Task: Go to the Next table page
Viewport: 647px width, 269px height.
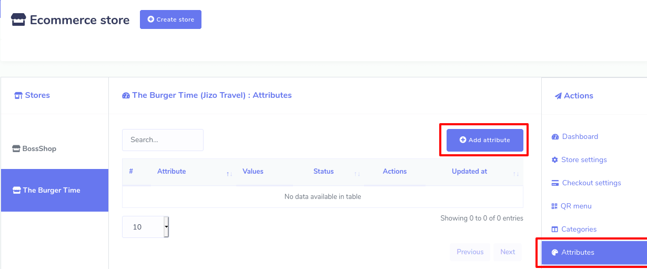Action: click(508, 252)
